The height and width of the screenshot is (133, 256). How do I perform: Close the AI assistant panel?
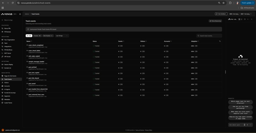point(252,19)
